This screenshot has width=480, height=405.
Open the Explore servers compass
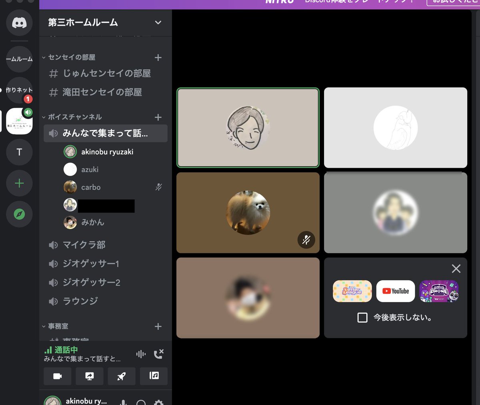[x=19, y=215]
